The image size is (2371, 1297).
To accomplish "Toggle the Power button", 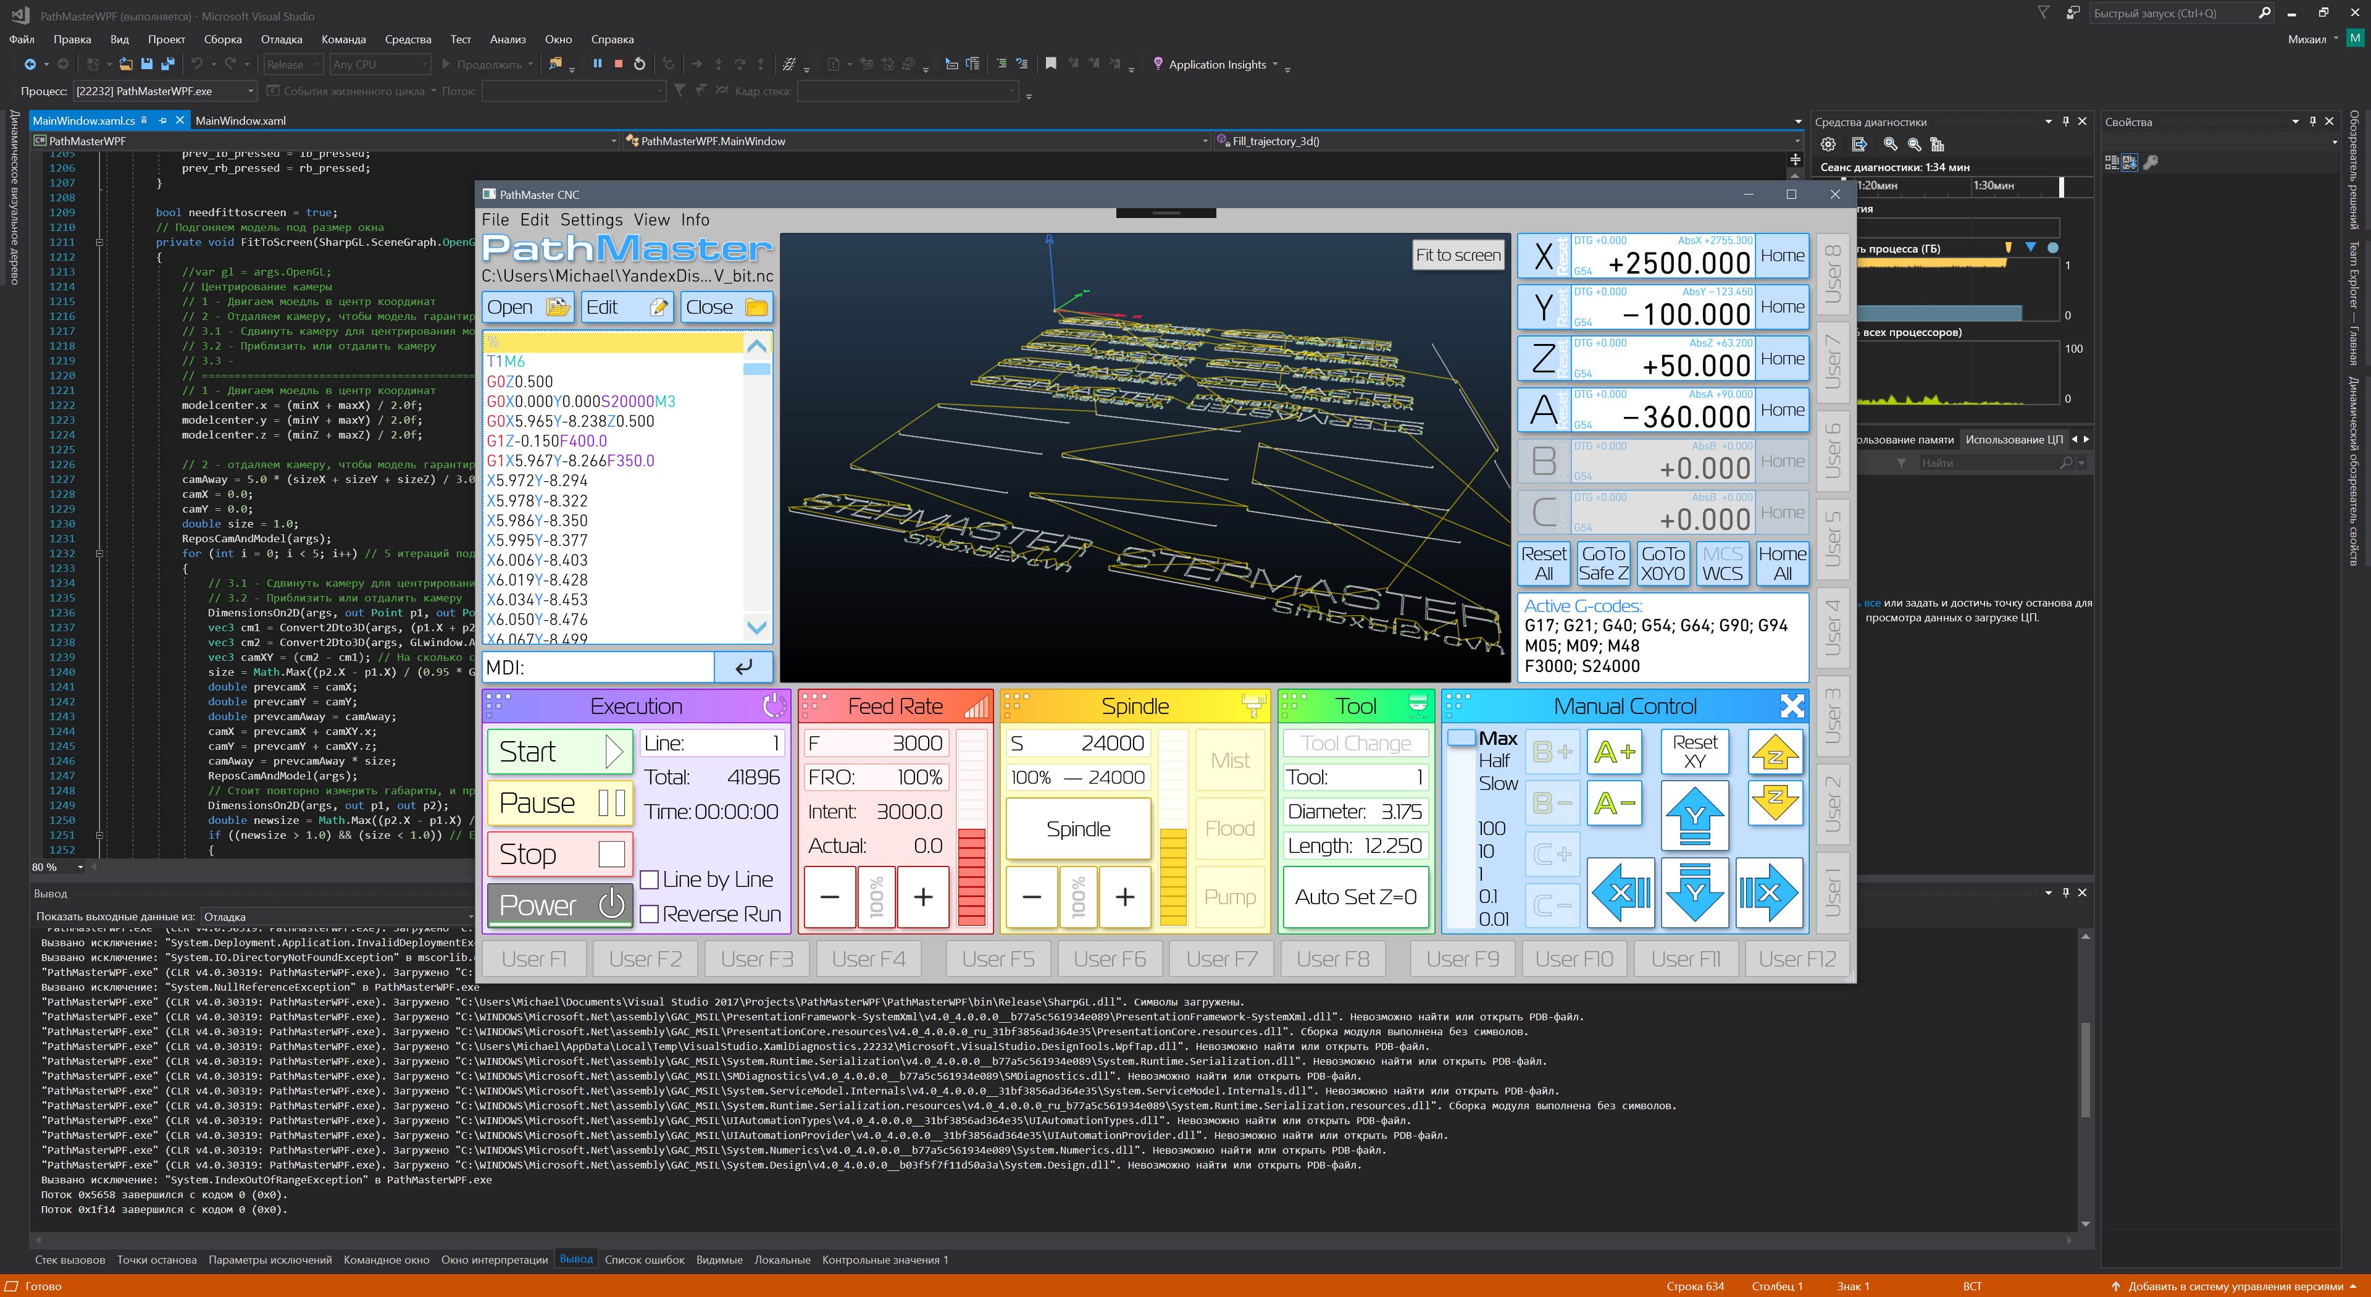I will click(x=559, y=905).
